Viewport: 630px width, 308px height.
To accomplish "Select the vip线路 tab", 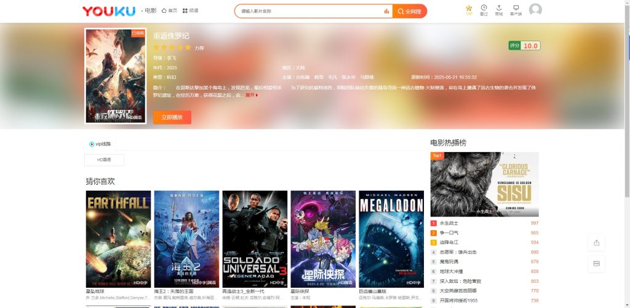I will (x=100, y=144).
